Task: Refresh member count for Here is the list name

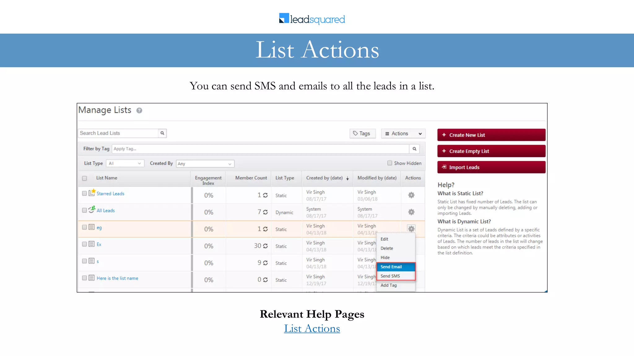Action: (265, 280)
